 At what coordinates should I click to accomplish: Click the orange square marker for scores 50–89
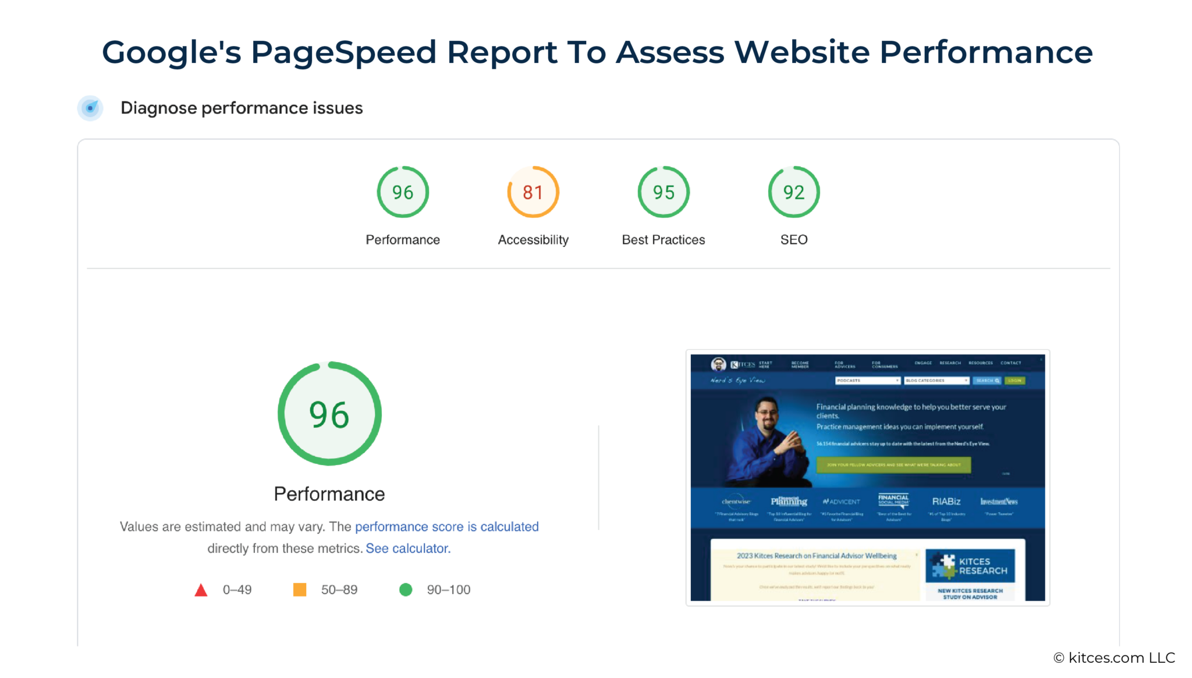pos(300,590)
